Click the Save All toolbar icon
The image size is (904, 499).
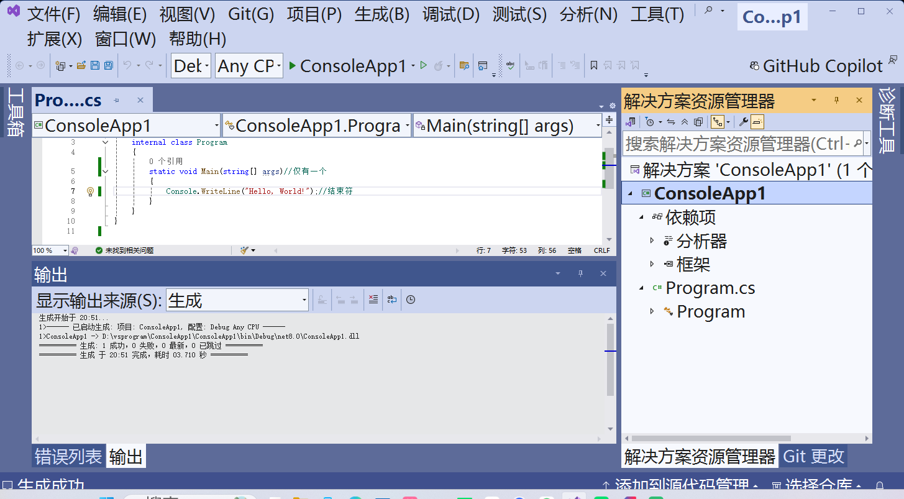(108, 65)
